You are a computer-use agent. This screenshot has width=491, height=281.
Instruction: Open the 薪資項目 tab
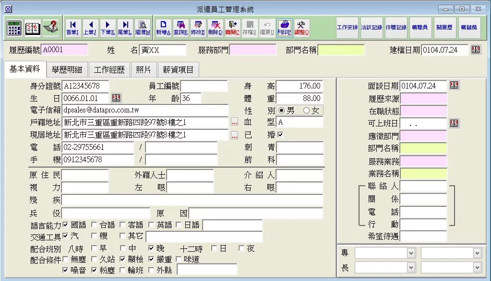(178, 70)
